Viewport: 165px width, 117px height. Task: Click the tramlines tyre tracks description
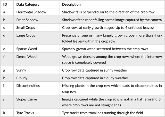coord(103,113)
